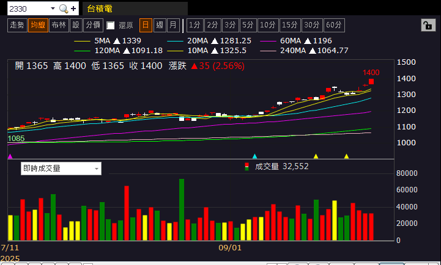Image resolution: width=441 pixels, height=265 pixels.
Task: Click the 漲跌 ▲35 (2.56%) change text
Action: [207, 66]
